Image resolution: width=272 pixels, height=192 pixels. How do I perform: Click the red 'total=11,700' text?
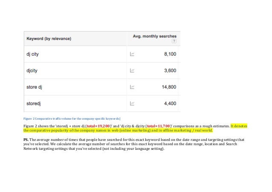[158, 126]
